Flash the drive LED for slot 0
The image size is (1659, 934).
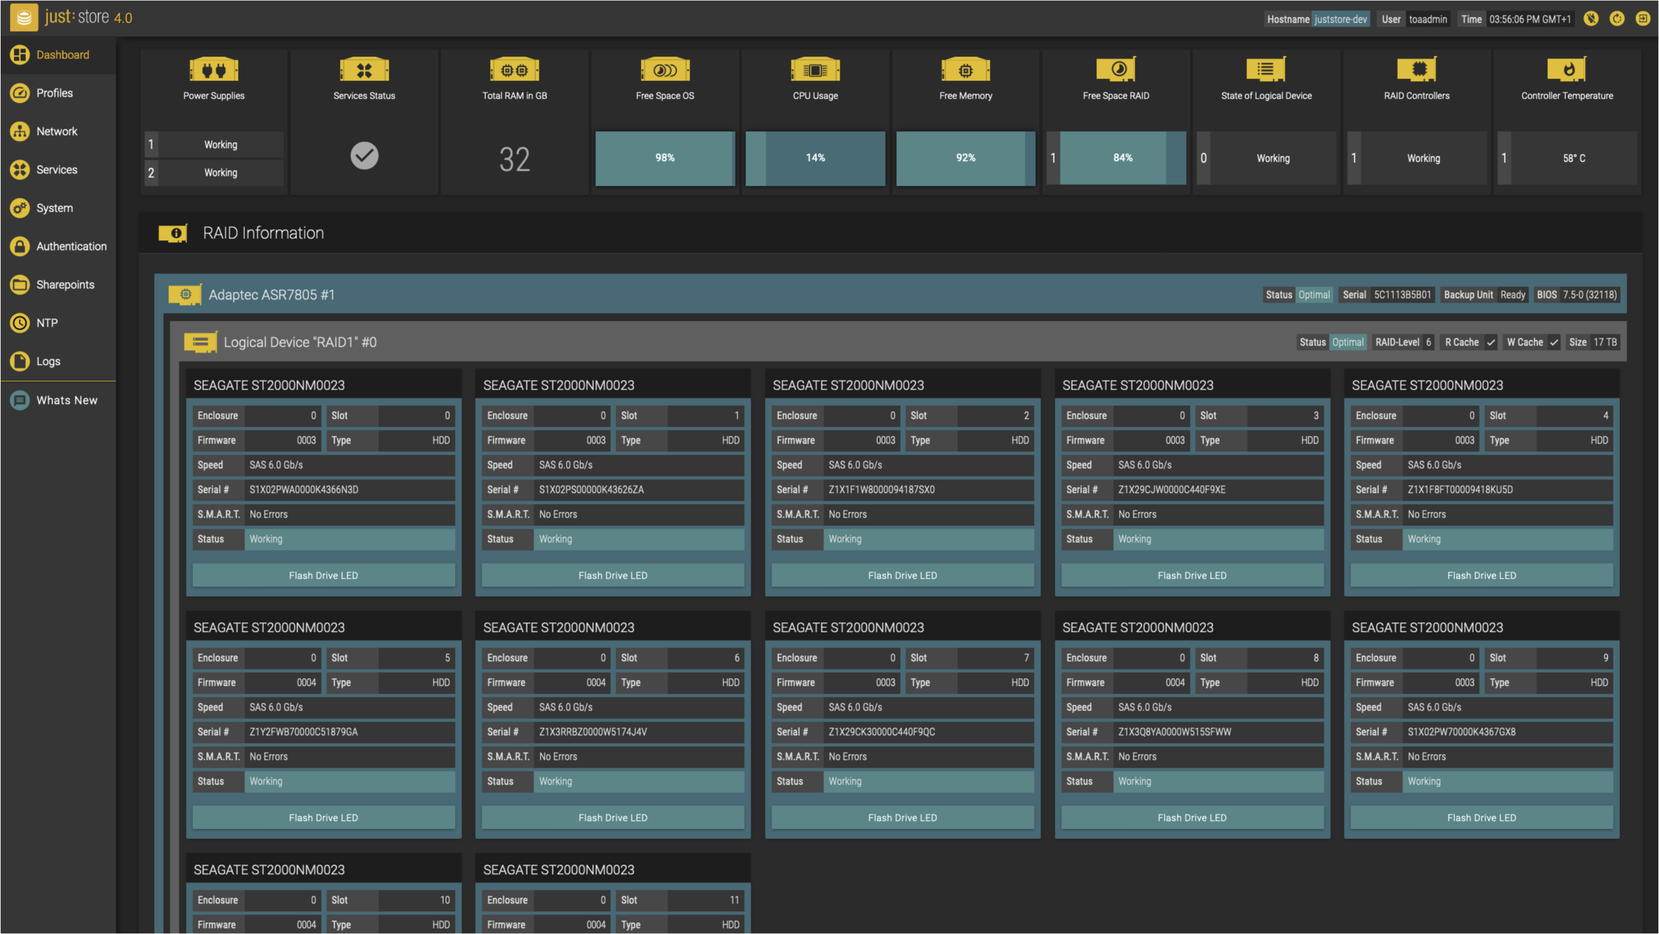pyautogui.click(x=324, y=575)
